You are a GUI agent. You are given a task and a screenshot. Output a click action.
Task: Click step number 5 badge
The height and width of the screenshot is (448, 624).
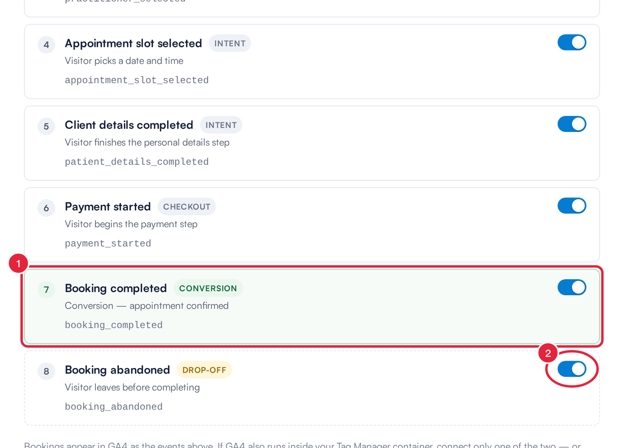(46, 126)
